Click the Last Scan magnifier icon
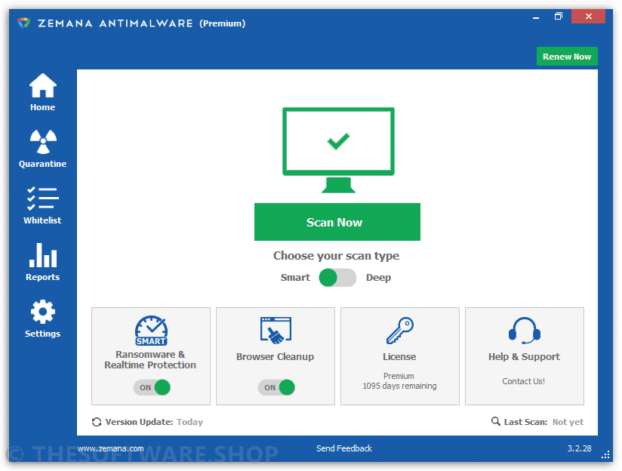Image resolution: width=622 pixels, height=471 pixels. (x=495, y=421)
